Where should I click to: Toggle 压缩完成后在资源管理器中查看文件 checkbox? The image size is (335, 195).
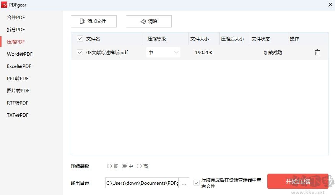click(x=196, y=183)
